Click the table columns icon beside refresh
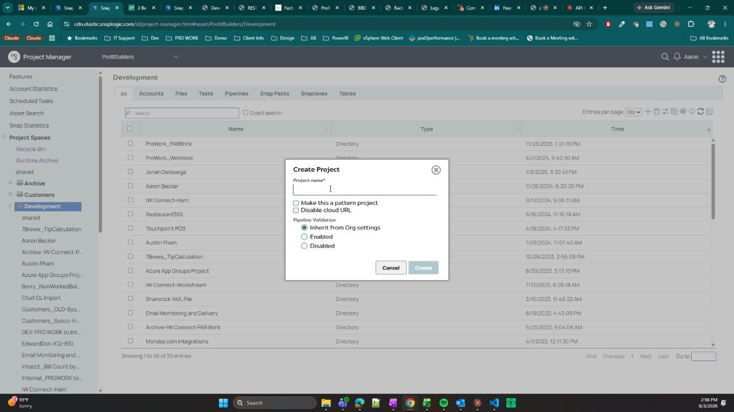The width and height of the screenshot is (734, 412). click(709, 112)
